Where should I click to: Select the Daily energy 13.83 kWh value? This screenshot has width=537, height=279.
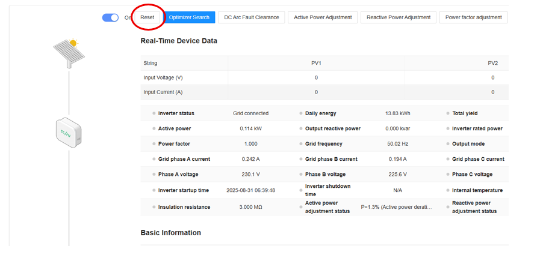(x=397, y=113)
